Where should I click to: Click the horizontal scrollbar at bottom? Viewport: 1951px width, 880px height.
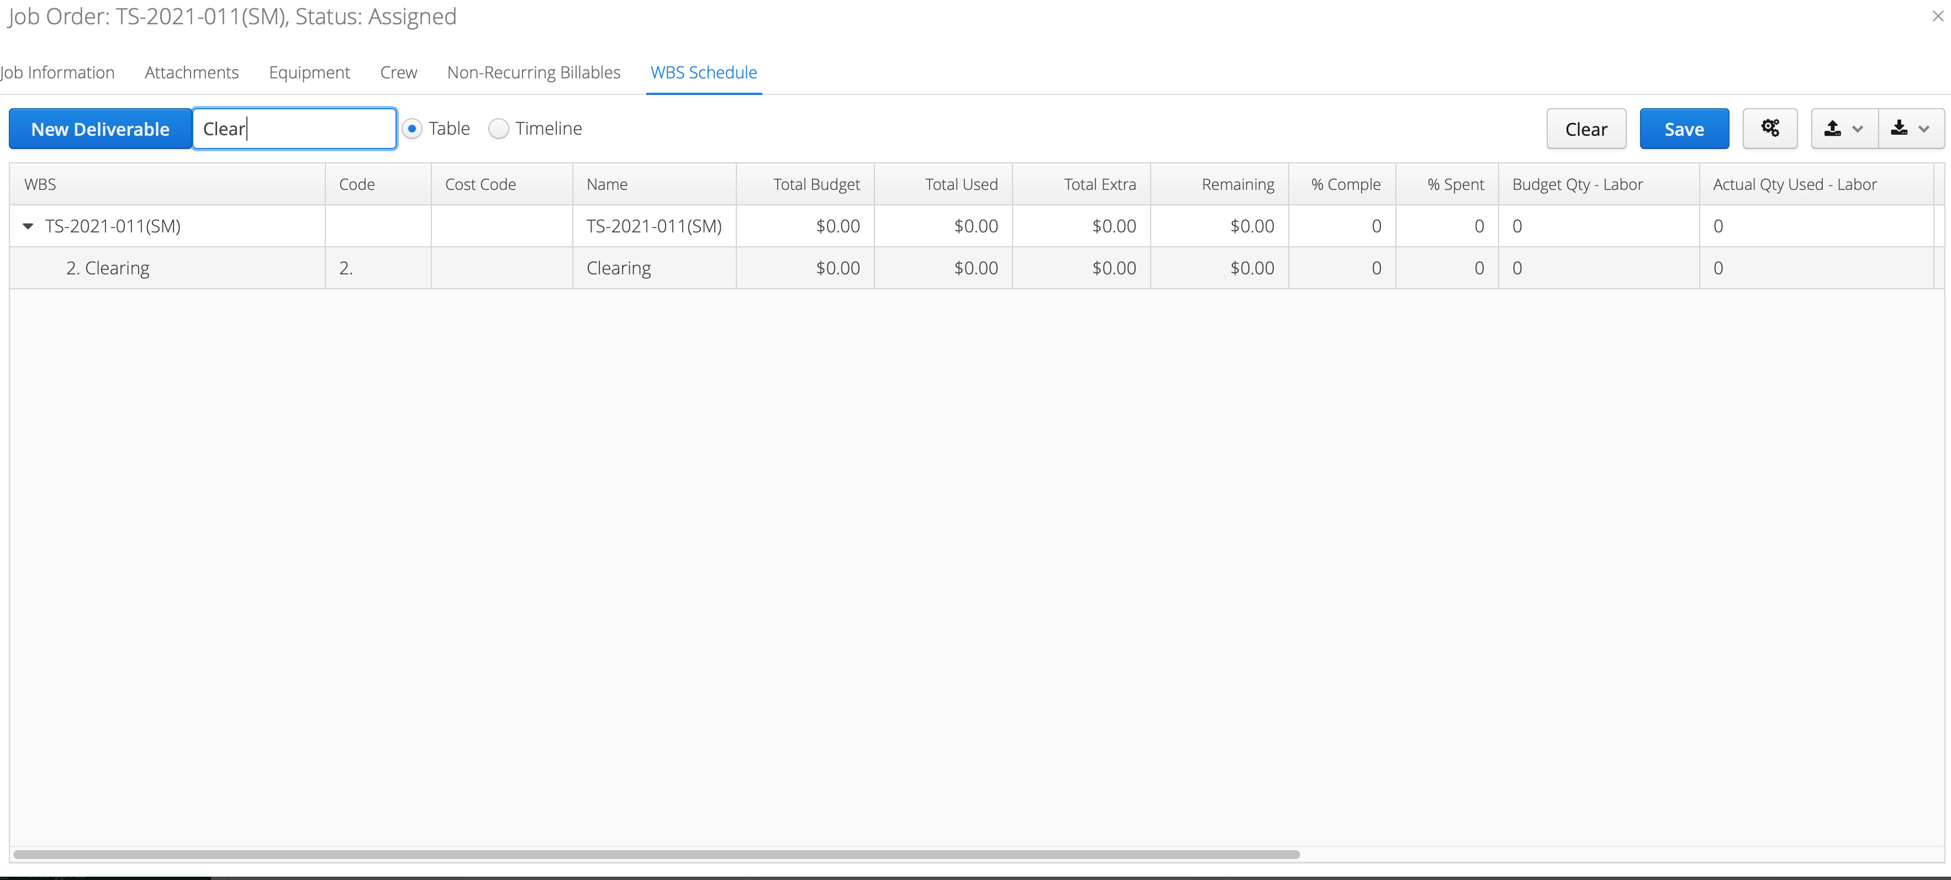pos(656,854)
